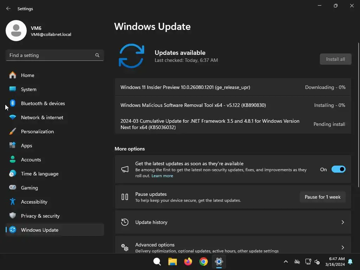Click the Pending install status
The height and width of the screenshot is (270, 360).
pos(329,124)
